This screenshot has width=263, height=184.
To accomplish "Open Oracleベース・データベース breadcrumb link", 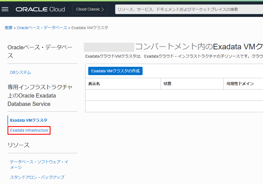I will coord(42,28).
